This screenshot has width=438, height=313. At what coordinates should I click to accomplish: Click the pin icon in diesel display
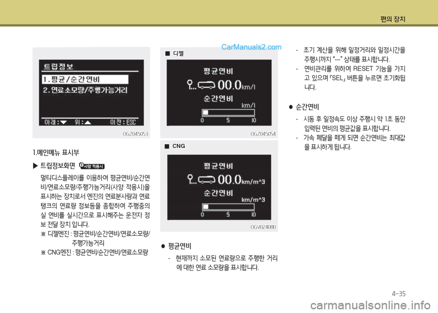pos(191,85)
